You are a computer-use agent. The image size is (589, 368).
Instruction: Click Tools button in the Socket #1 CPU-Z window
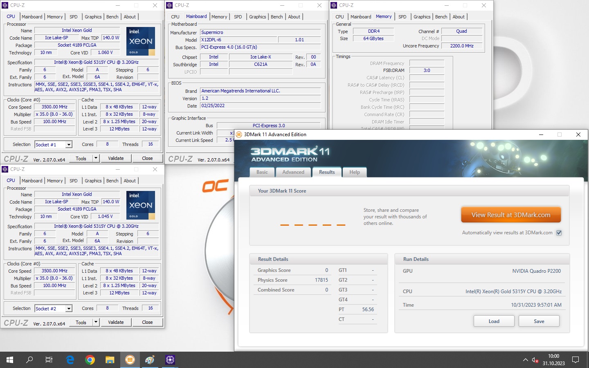[x=81, y=158]
